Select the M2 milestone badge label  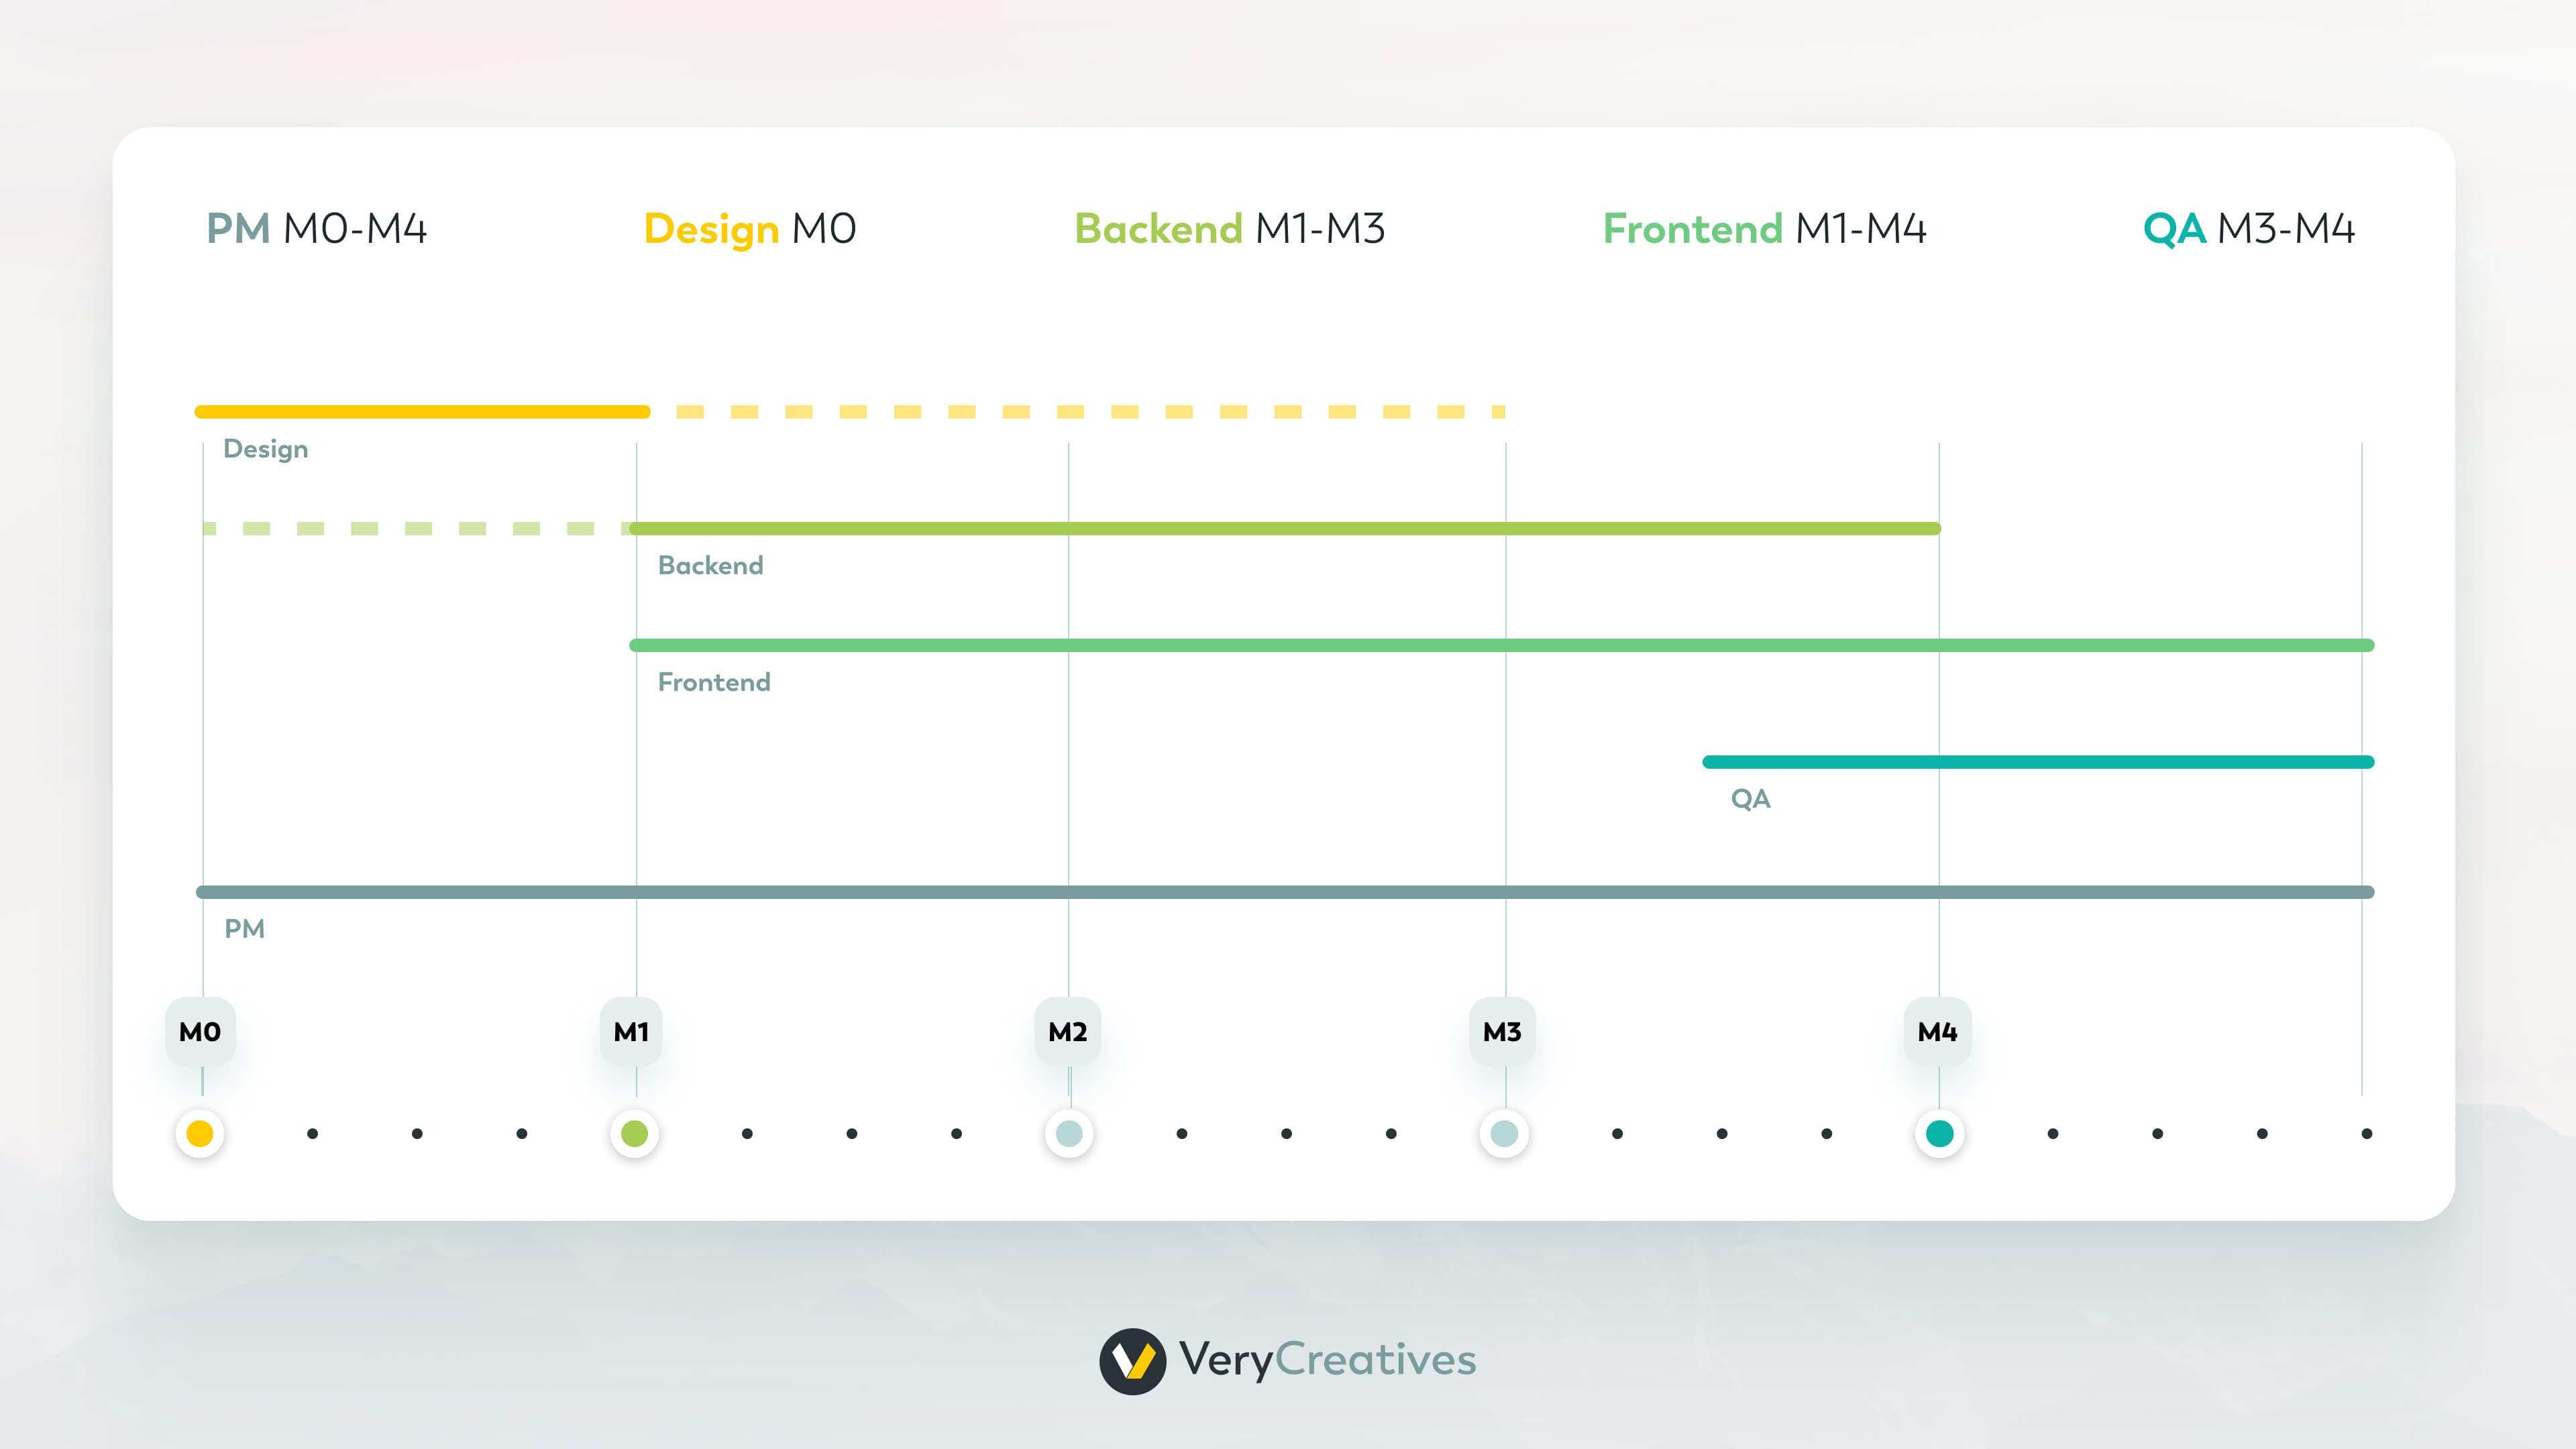pyautogui.click(x=1069, y=1031)
